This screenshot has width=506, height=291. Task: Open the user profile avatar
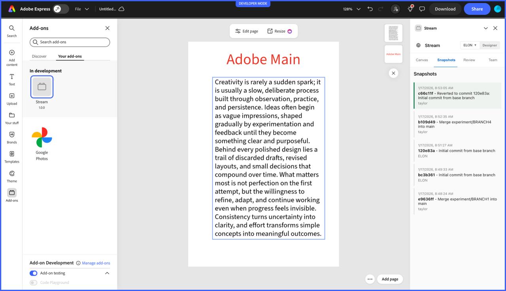point(498,9)
